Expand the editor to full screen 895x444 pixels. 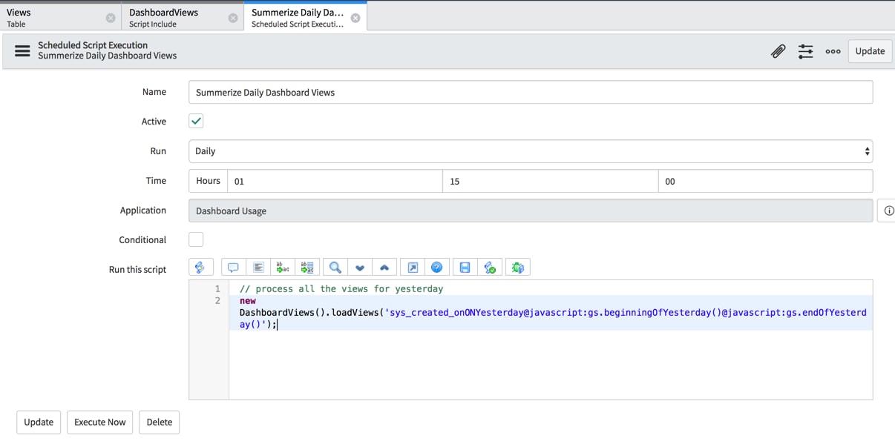(413, 267)
